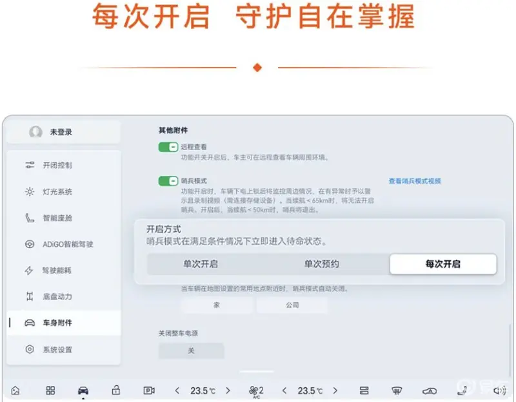Toggle the 远程查看 switch
The width and height of the screenshot is (516, 402).
(x=168, y=147)
